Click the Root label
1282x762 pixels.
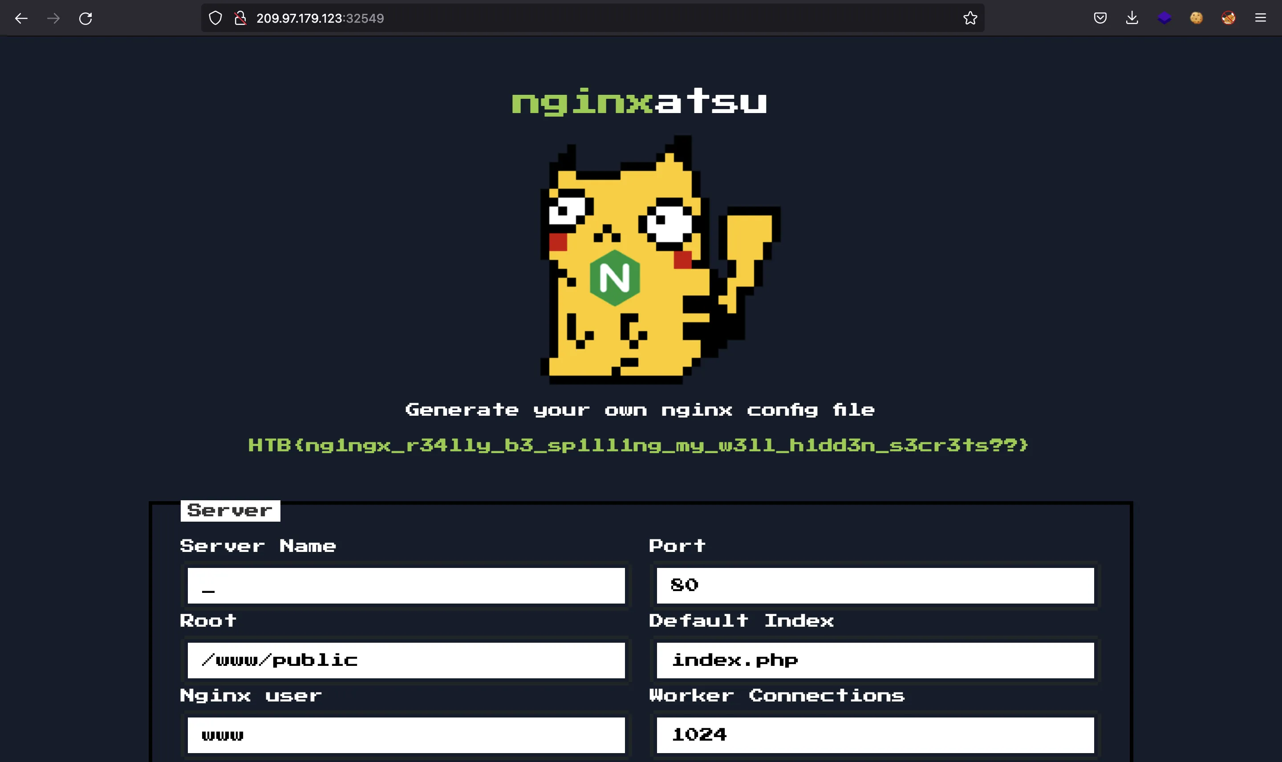(x=208, y=621)
